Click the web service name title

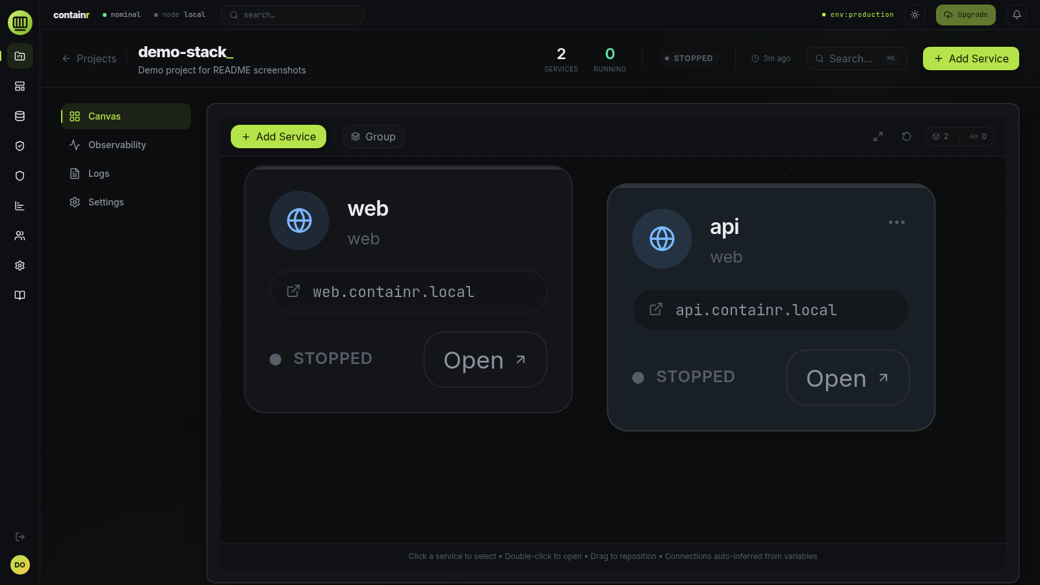(x=368, y=209)
